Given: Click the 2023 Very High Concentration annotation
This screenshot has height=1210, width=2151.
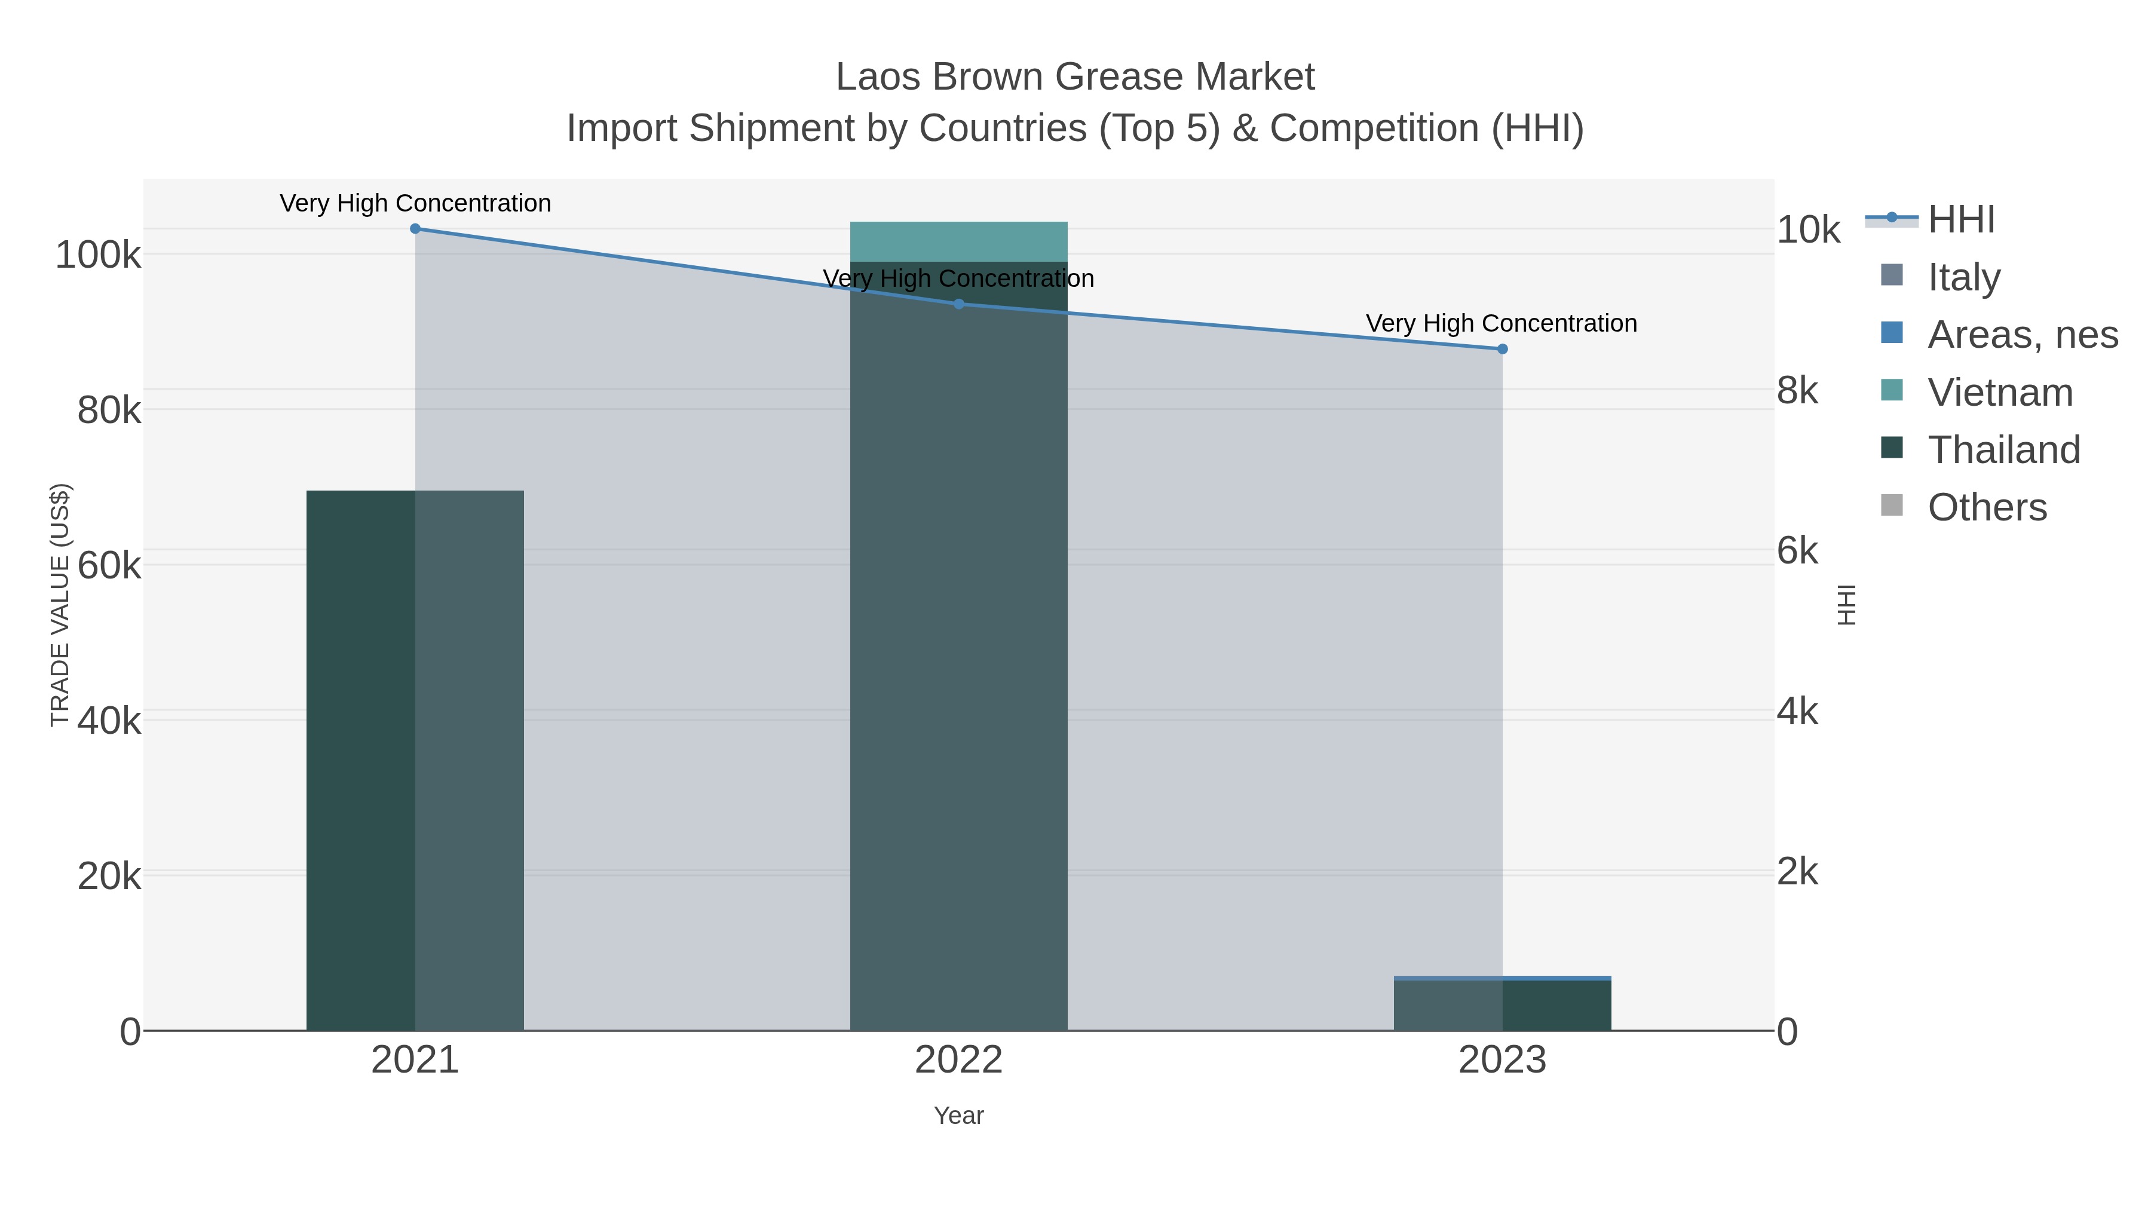Looking at the screenshot, I should pos(1502,323).
